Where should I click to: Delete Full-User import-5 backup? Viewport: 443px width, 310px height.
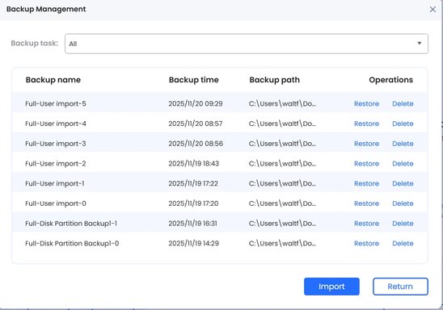click(403, 103)
